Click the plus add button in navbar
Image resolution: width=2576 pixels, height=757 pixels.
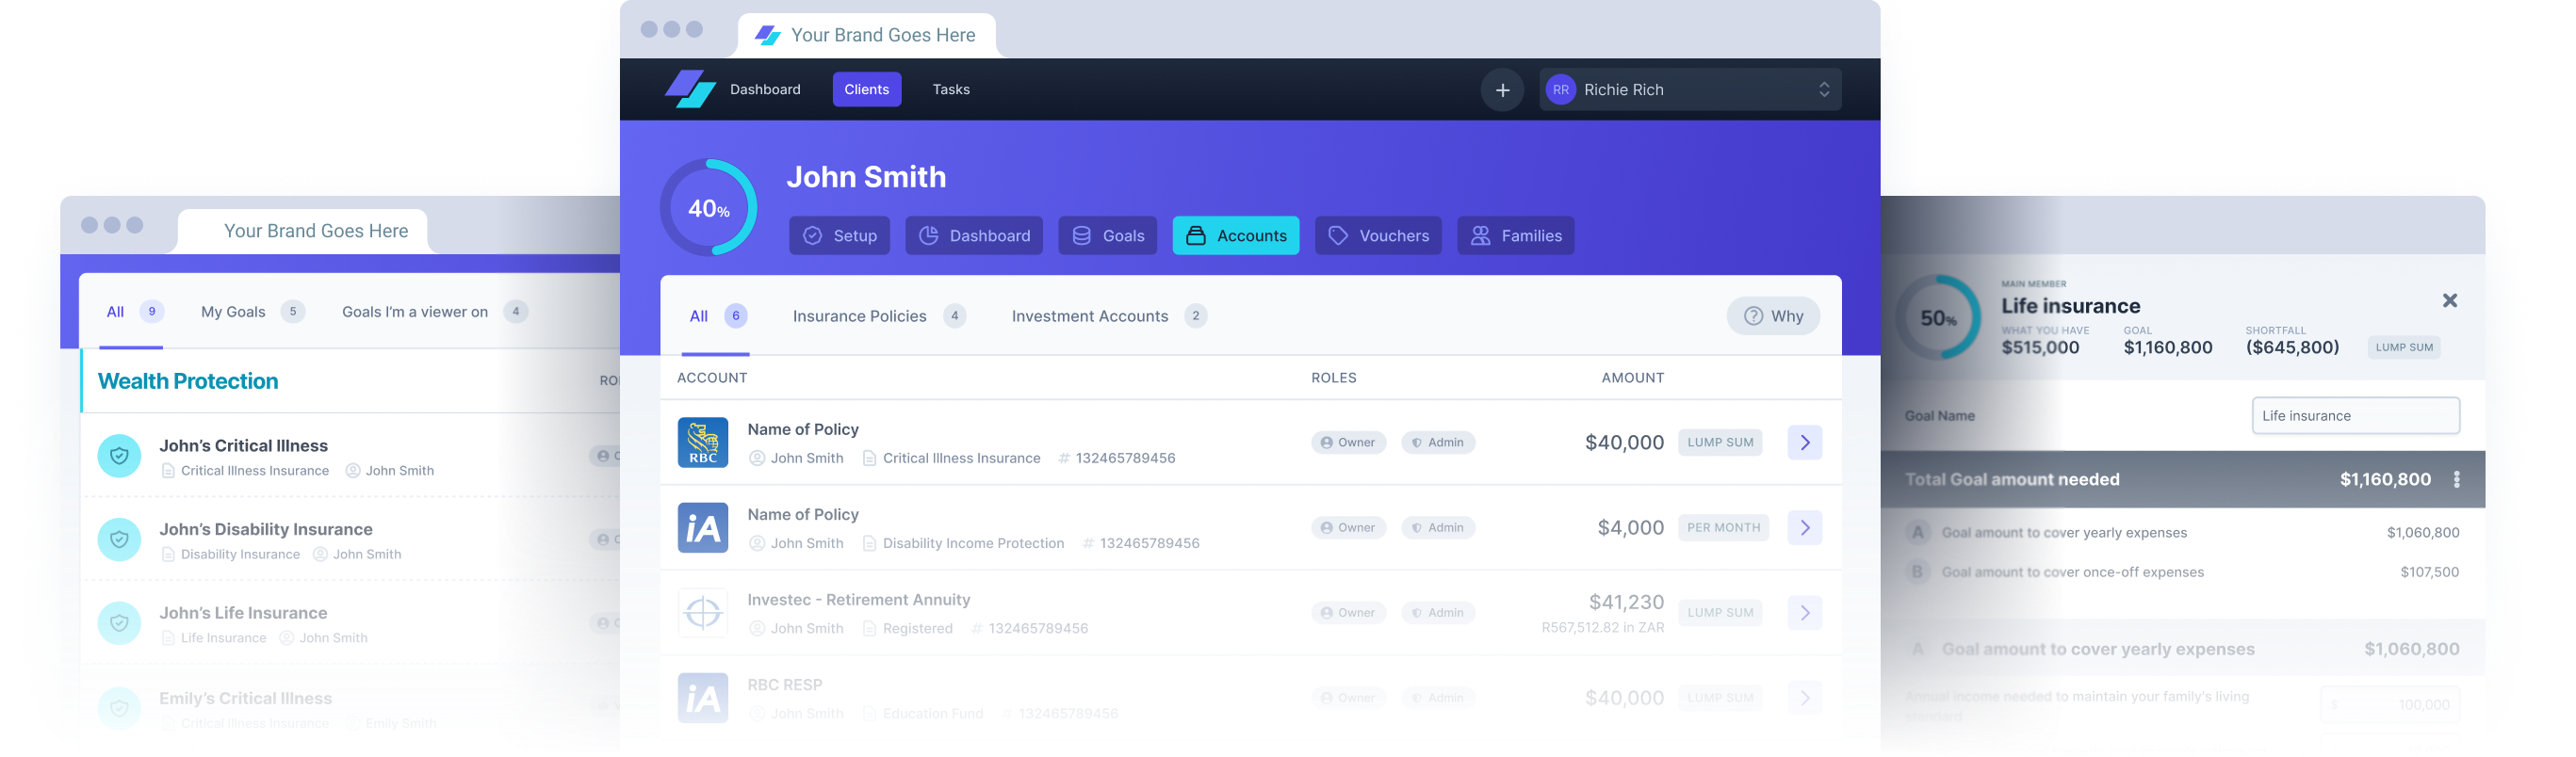point(1502,89)
